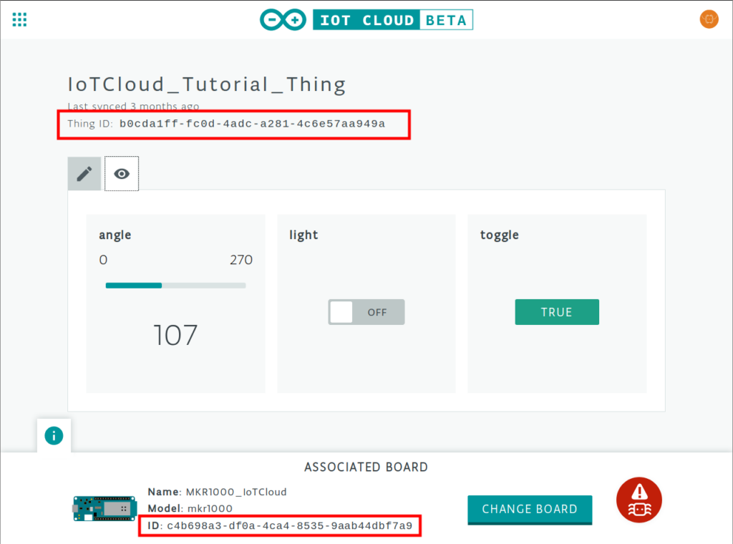
Task: Select the board ID c4b698a3 value
Action: [290, 526]
